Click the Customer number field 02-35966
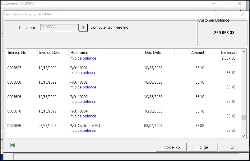The width and height of the screenshot is (250, 161). [59, 28]
